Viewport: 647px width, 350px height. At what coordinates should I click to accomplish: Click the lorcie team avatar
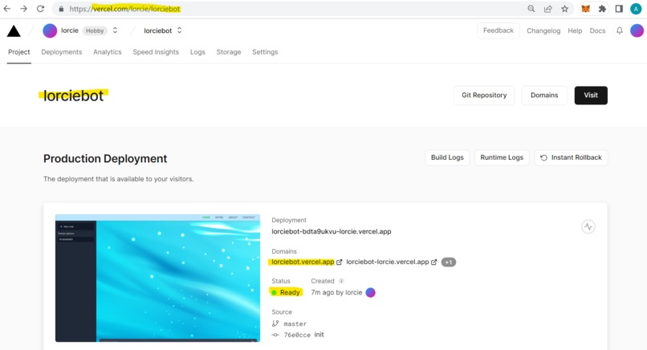point(50,31)
